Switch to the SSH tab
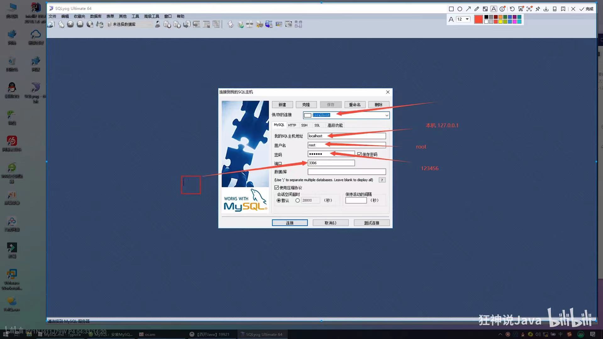Viewport: 603px width, 339px height. [304, 125]
